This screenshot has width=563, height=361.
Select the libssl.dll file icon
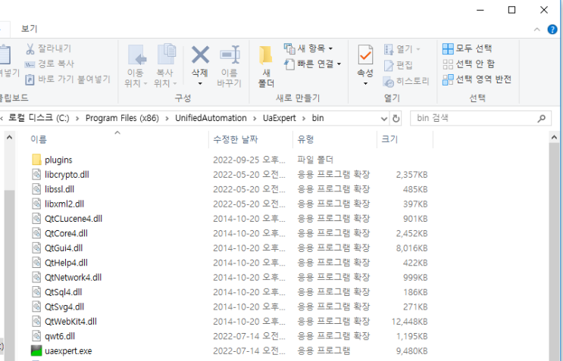tap(36, 189)
